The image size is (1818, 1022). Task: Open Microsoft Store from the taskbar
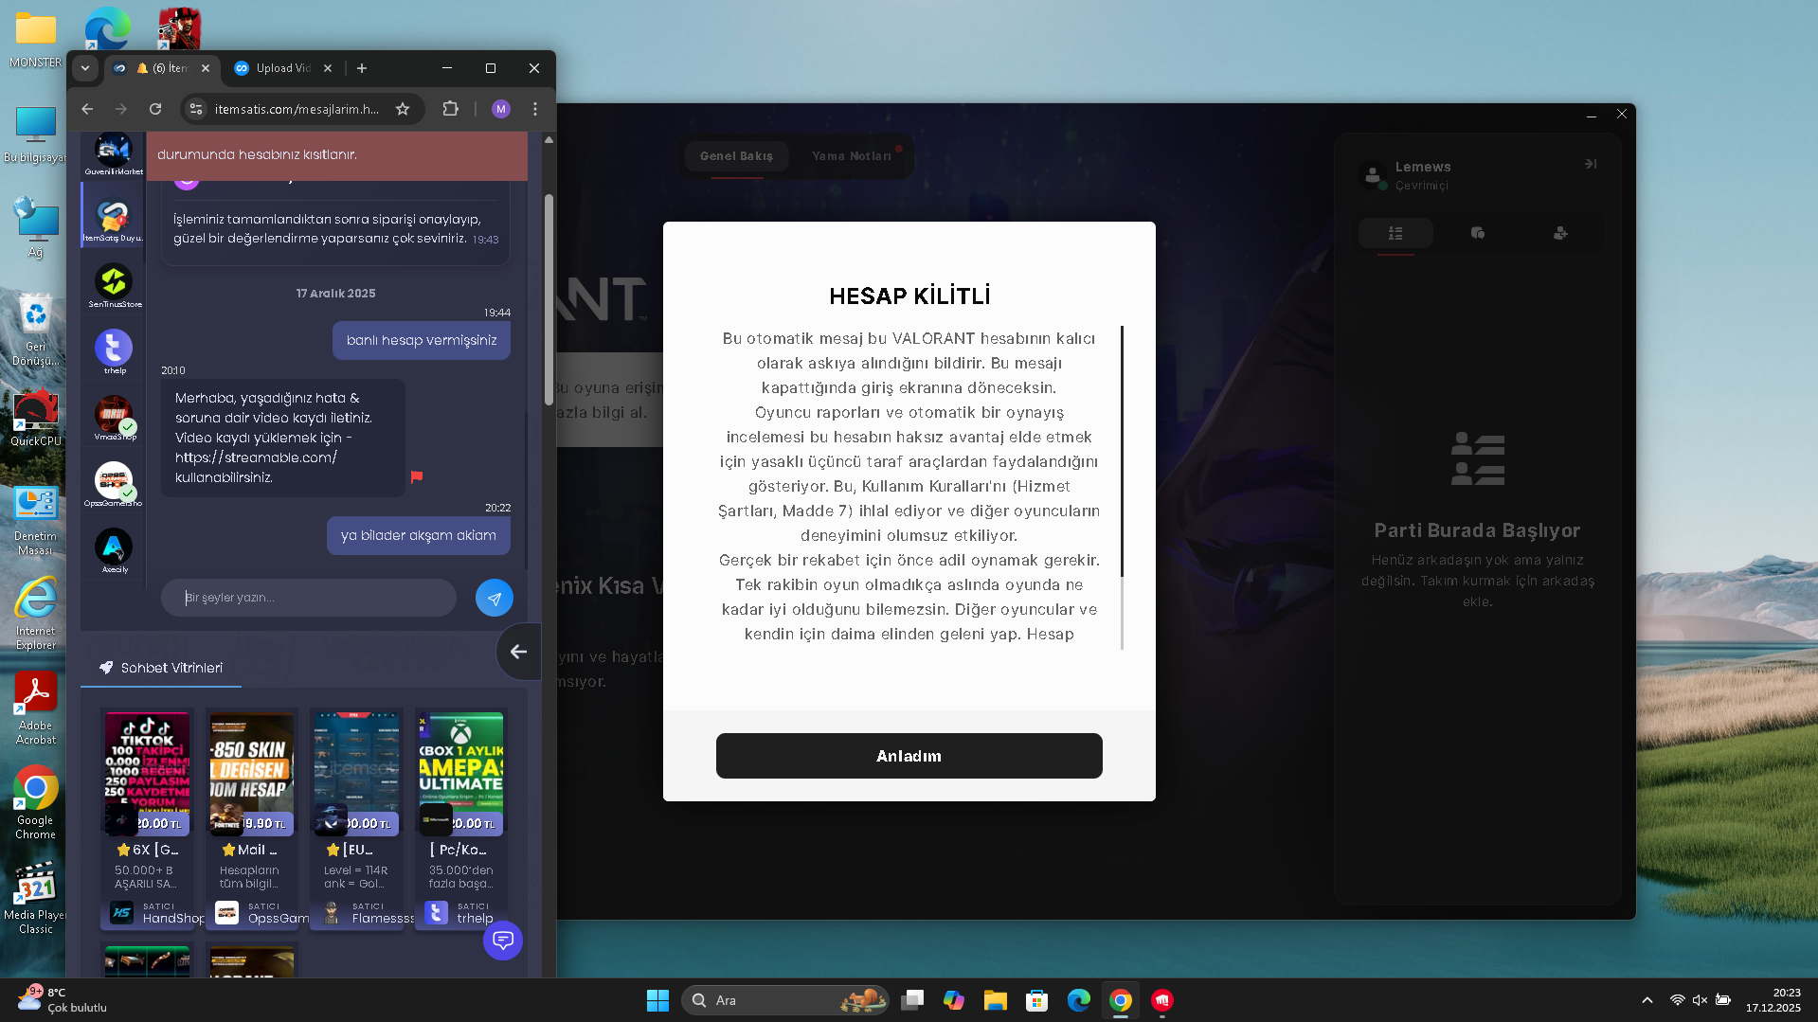pyautogui.click(x=1037, y=1000)
